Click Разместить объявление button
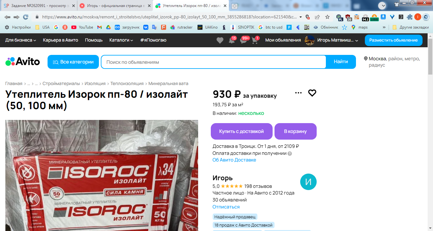This screenshot has height=231, width=433. tap(393, 40)
